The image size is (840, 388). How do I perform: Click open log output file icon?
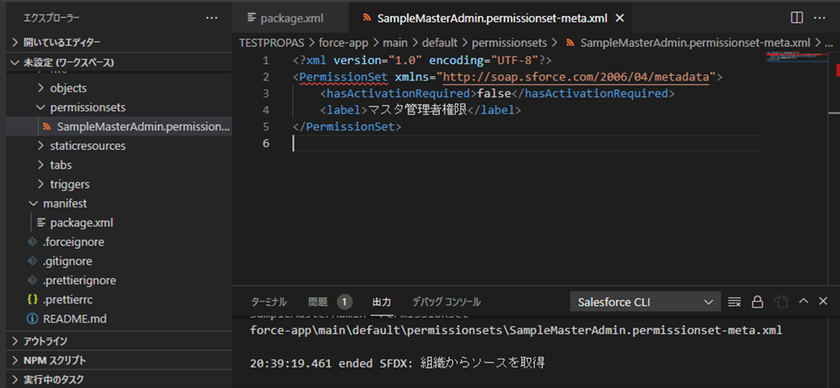click(781, 302)
